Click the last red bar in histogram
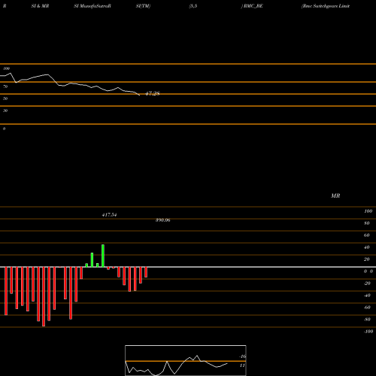The height and width of the screenshot is (376, 376). pyautogui.click(x=146, y=272)
